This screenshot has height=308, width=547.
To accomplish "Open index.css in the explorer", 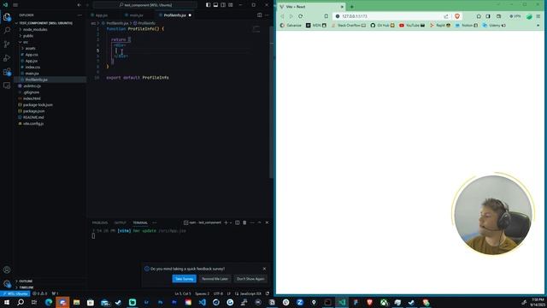I will 32,67.
